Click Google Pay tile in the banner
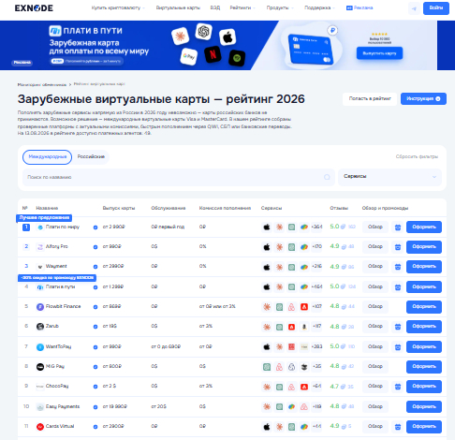455x440 pixels. coord(189,56)
